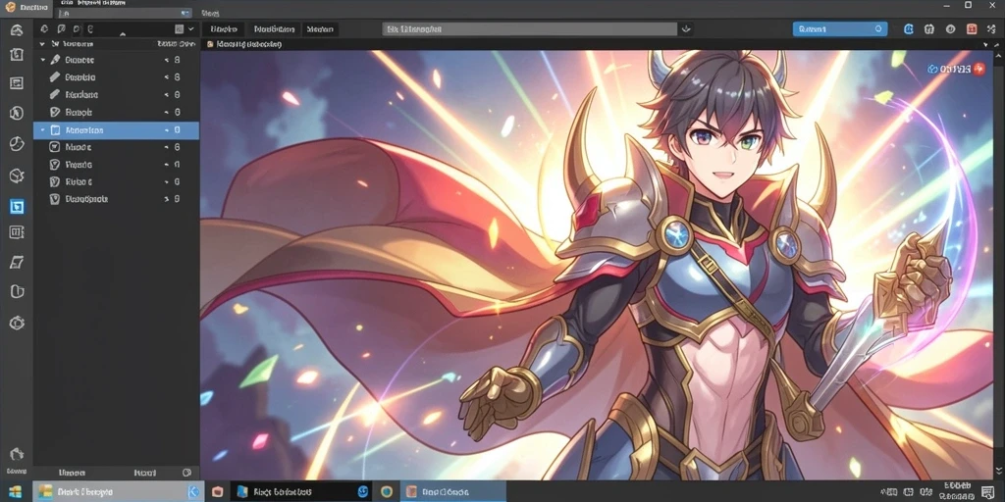Open the Windows Start button in the taskbar

pyautogui.click(x=16, y=492)
